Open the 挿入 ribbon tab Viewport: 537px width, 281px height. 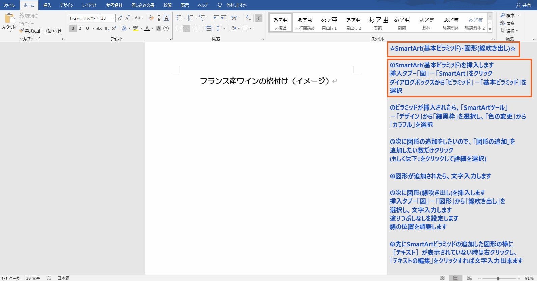[47, 5]
